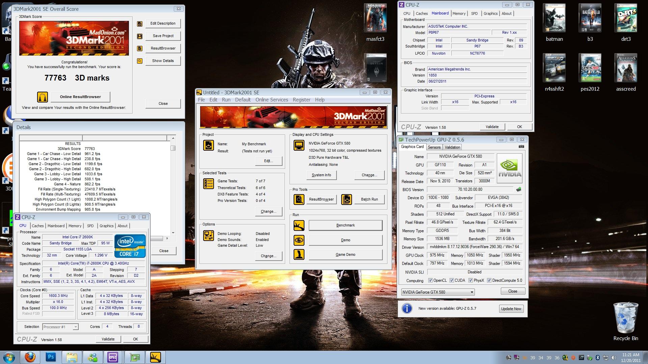Open the Sensors tab in GPU-Z
Viewport: 648px width, 364px height.
434,147
